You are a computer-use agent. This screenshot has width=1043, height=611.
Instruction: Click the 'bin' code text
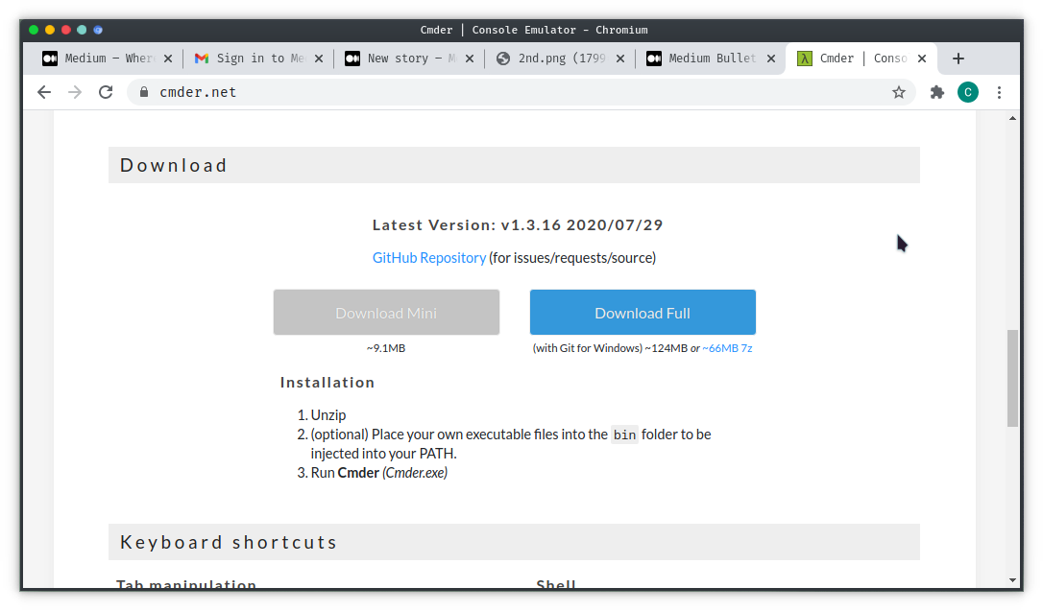coord(624,435)
